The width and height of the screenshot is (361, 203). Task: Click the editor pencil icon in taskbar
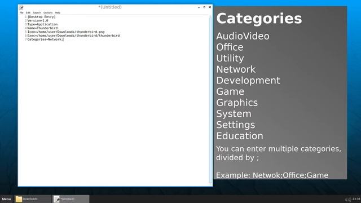pyautogui.click(x=56, y=199)
